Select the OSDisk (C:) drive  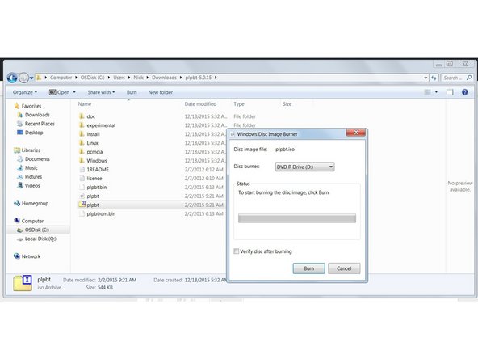[x=36, y=230]
